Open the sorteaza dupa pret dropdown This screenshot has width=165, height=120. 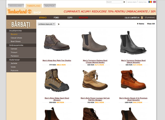pyautogui.click(x=46, y=24)
